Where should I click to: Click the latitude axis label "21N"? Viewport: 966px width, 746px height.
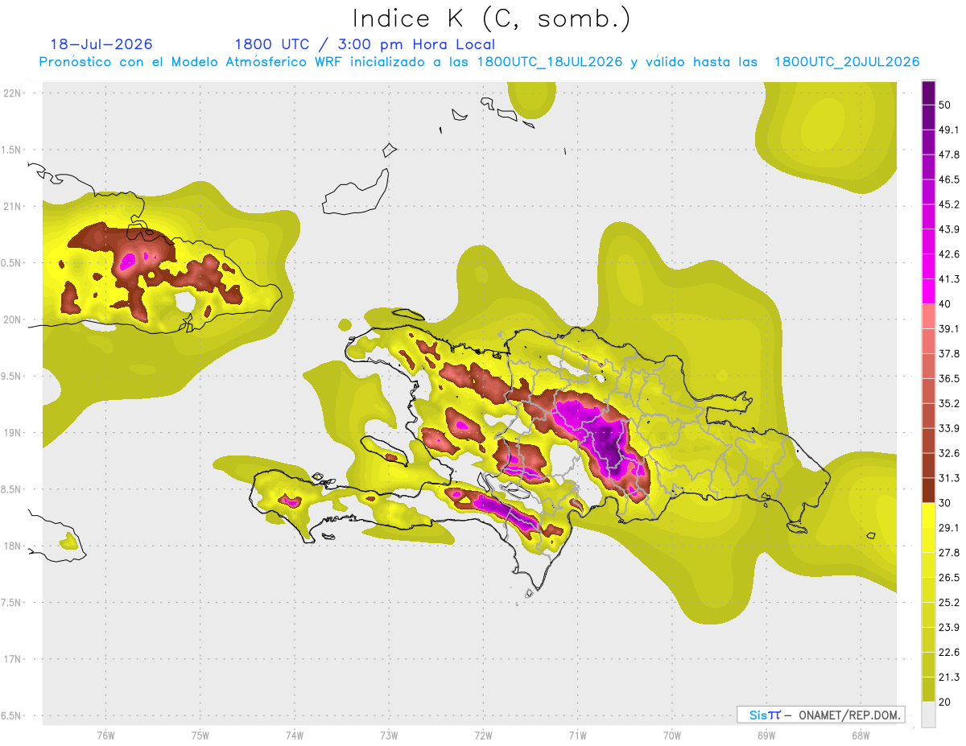(14, 206)
